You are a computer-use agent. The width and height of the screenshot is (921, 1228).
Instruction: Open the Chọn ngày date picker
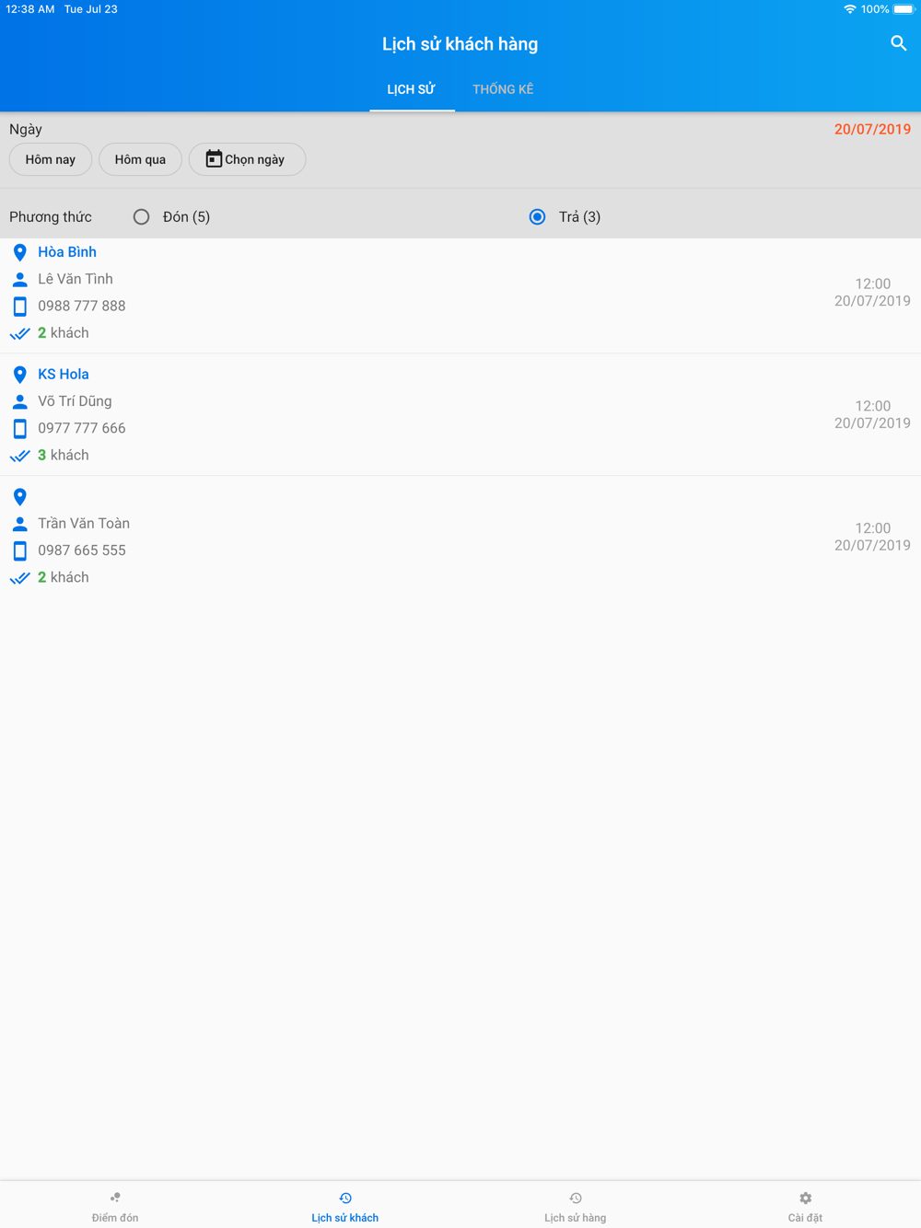coord(247,159)
